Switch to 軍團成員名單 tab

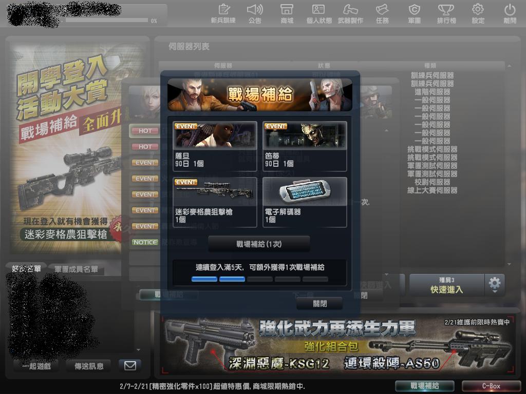pos(76,269)
